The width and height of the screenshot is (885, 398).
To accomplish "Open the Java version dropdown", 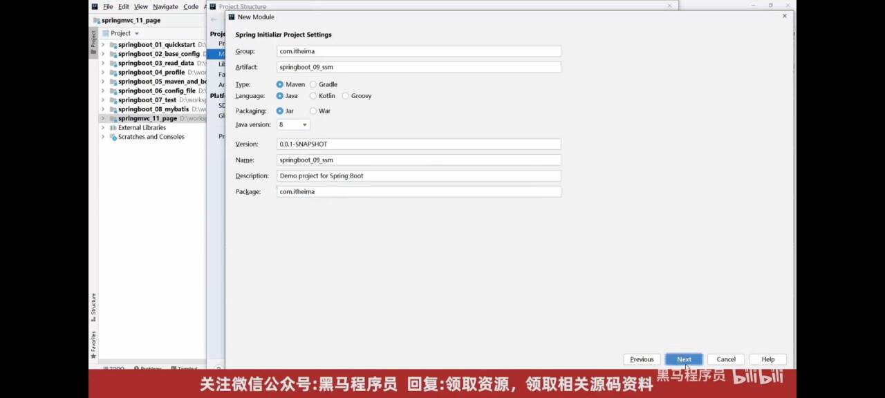I will coord(293,125).
